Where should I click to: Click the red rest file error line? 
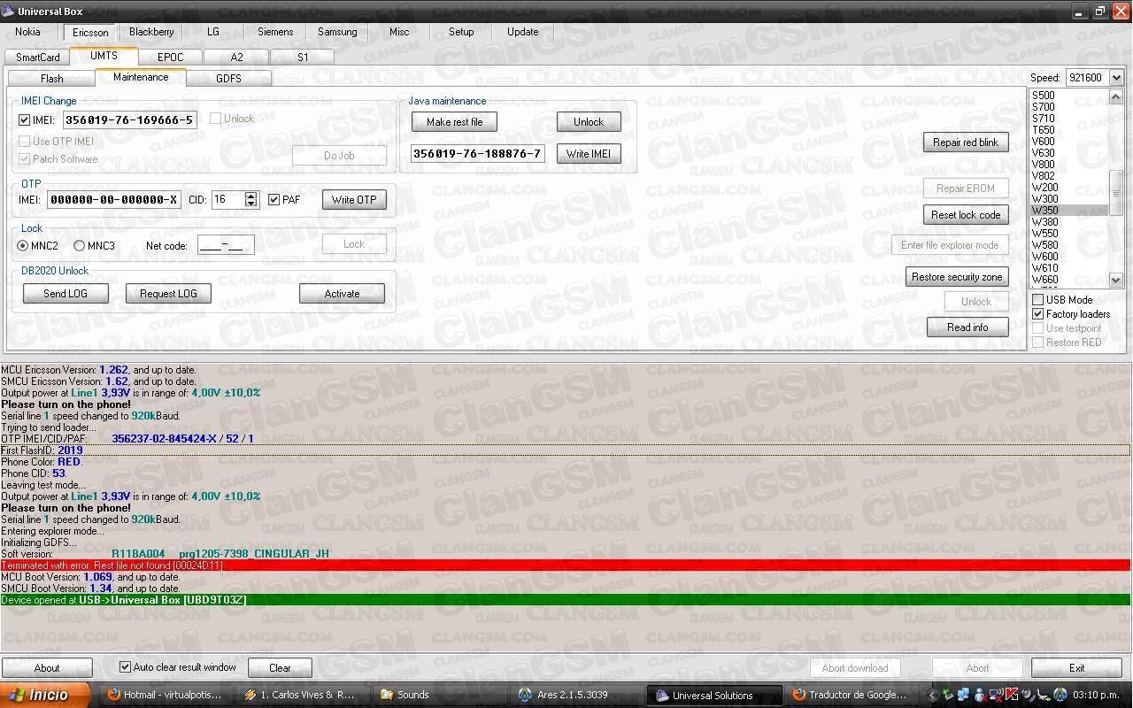pos(566,565)
